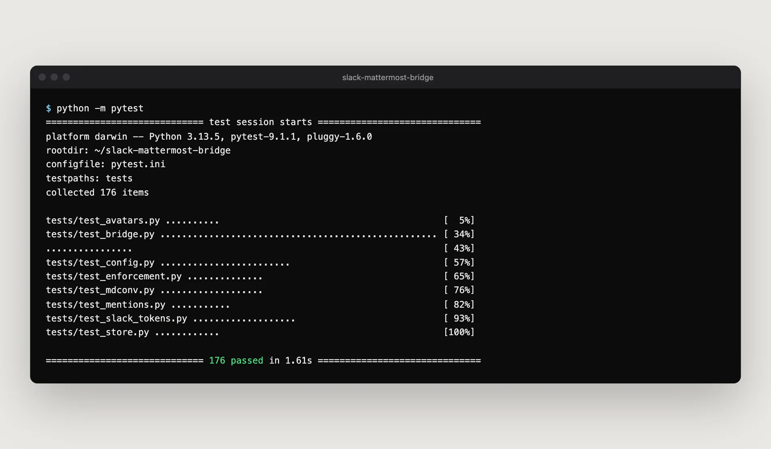Click the '[ 57%]' progress indicator
Image resolution: width=771 pixels, height=449 pixels.
pos(459,262)
